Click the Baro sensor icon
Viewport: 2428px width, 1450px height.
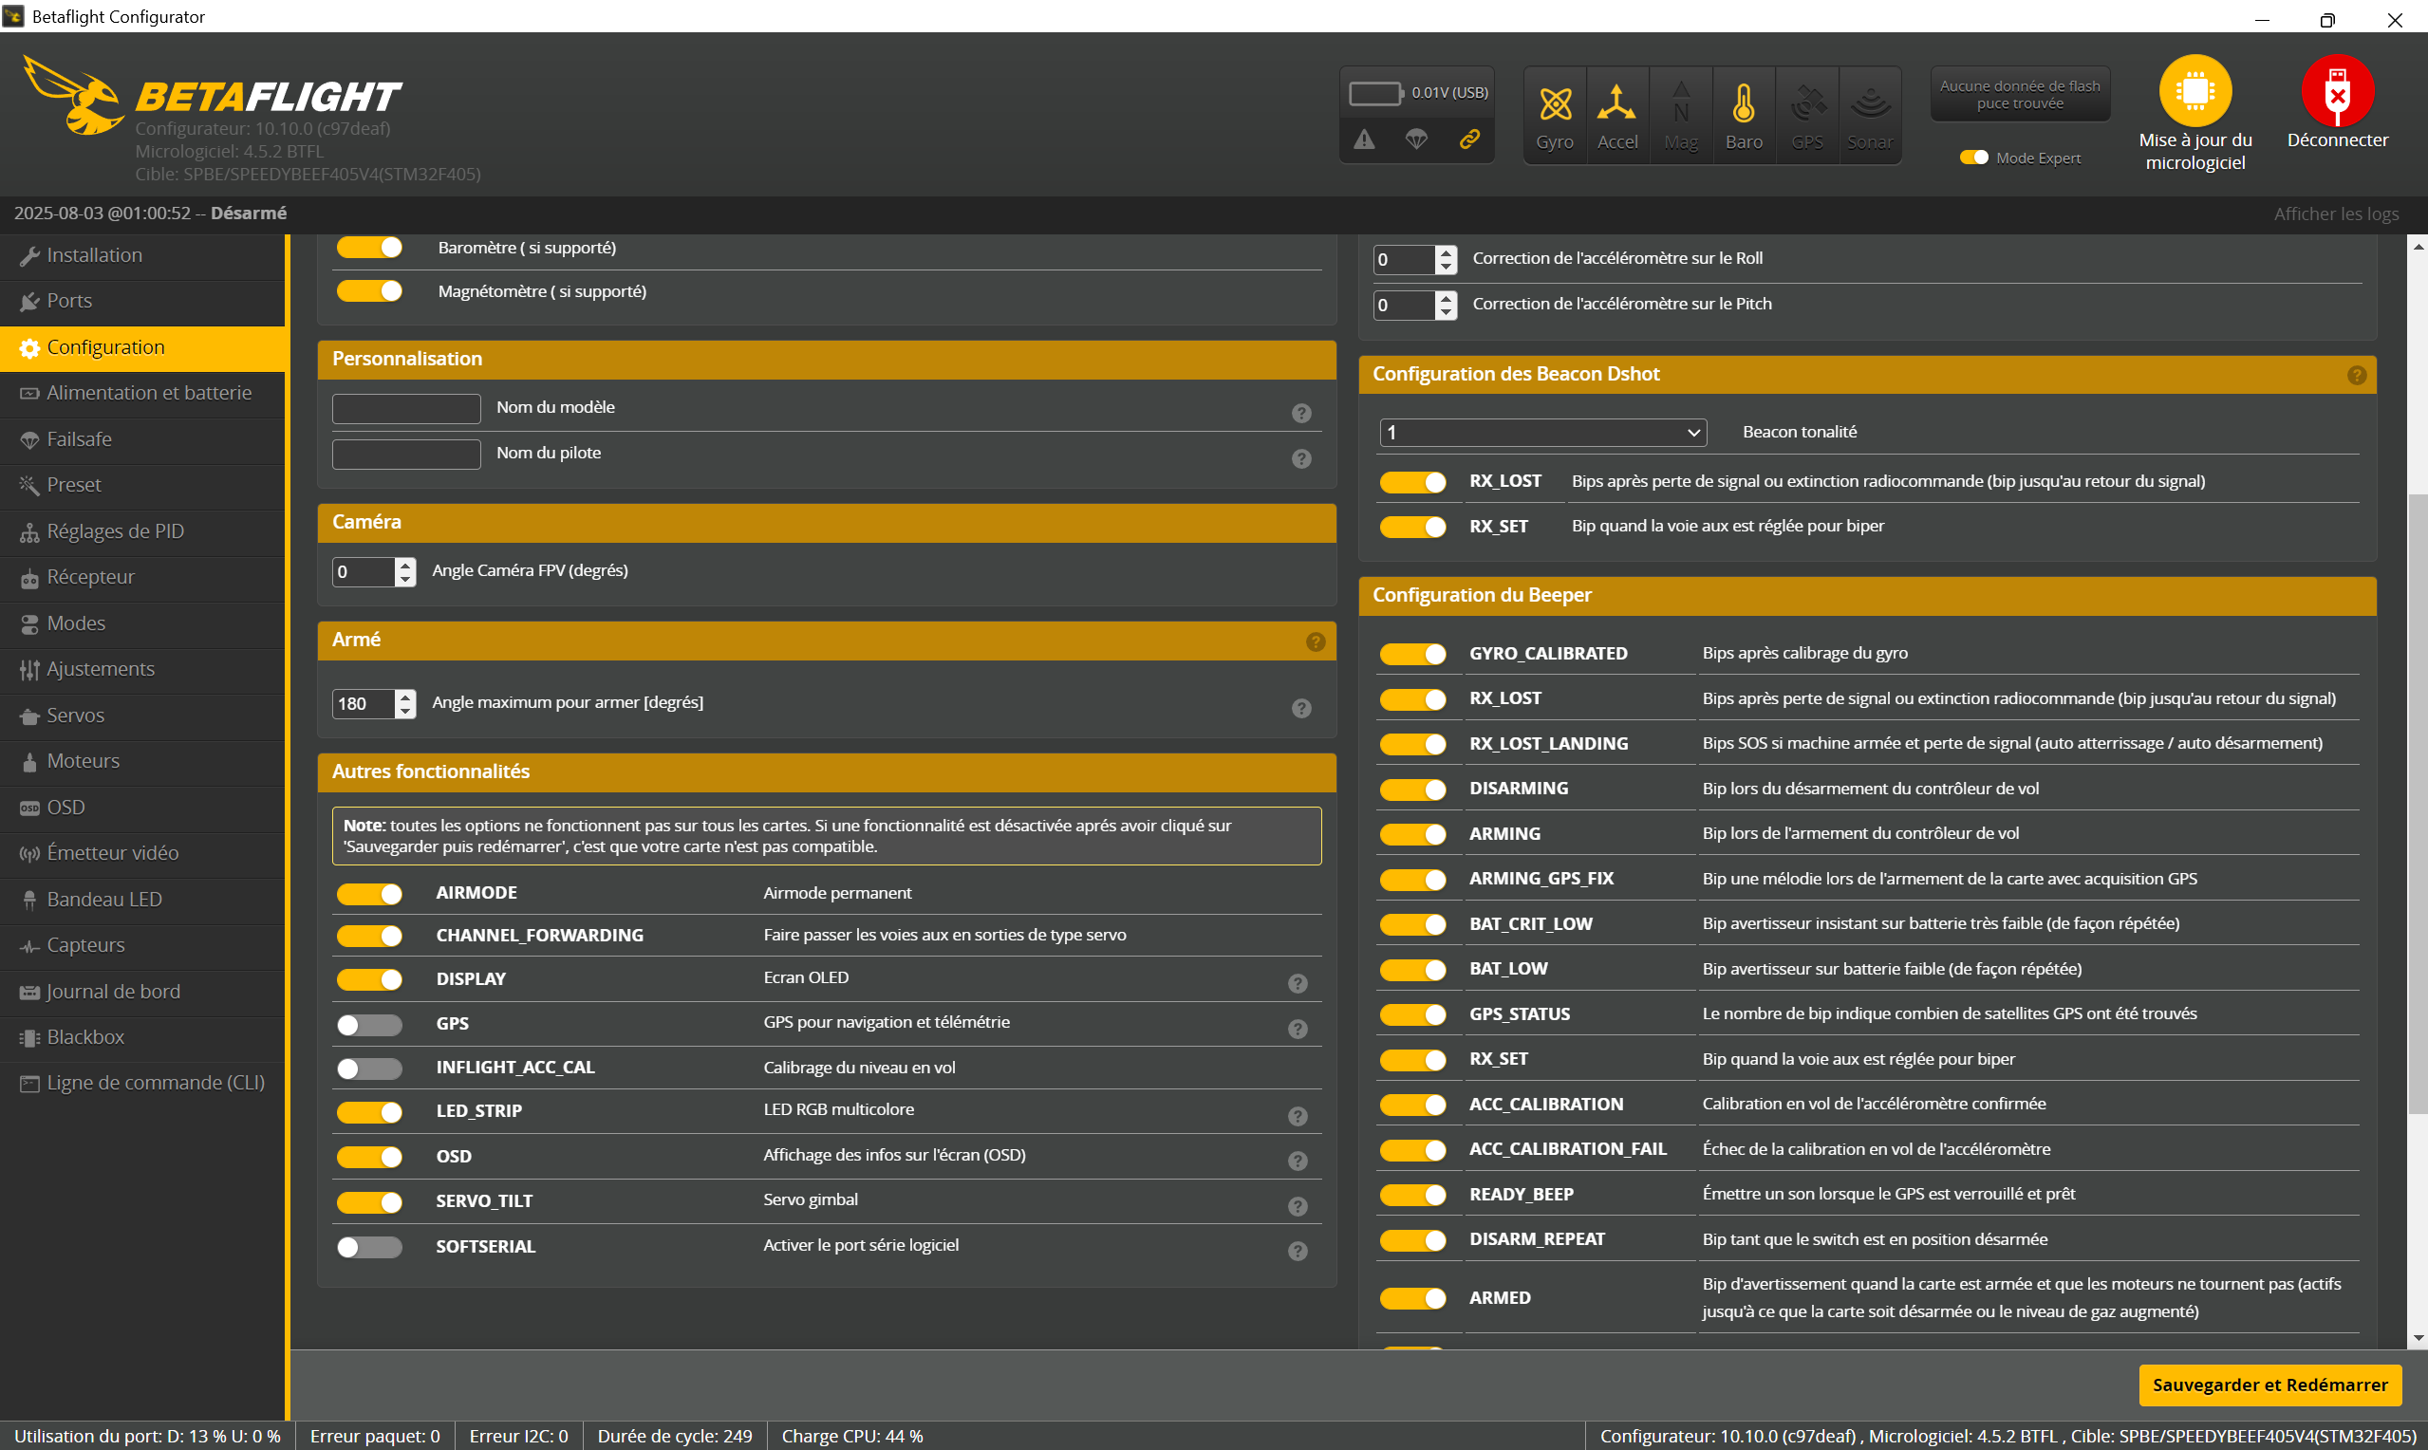1743,103
